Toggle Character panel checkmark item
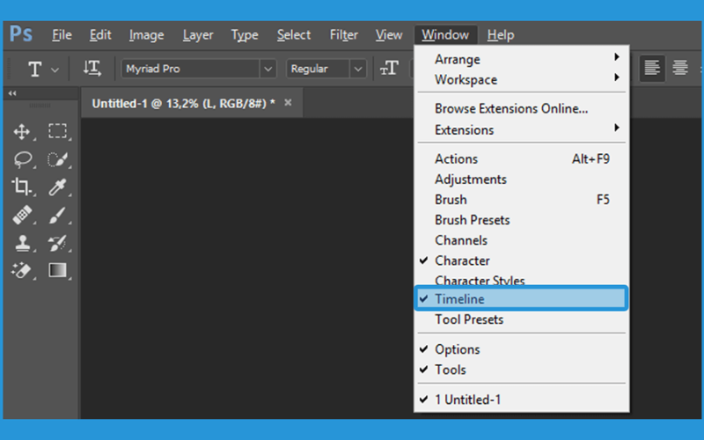This screenshot has height=440, width=704. 521,260
